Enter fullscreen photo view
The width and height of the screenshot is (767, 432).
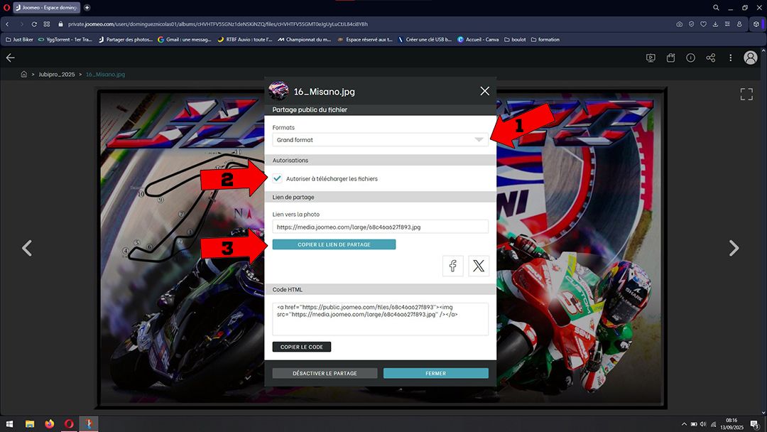746,94
